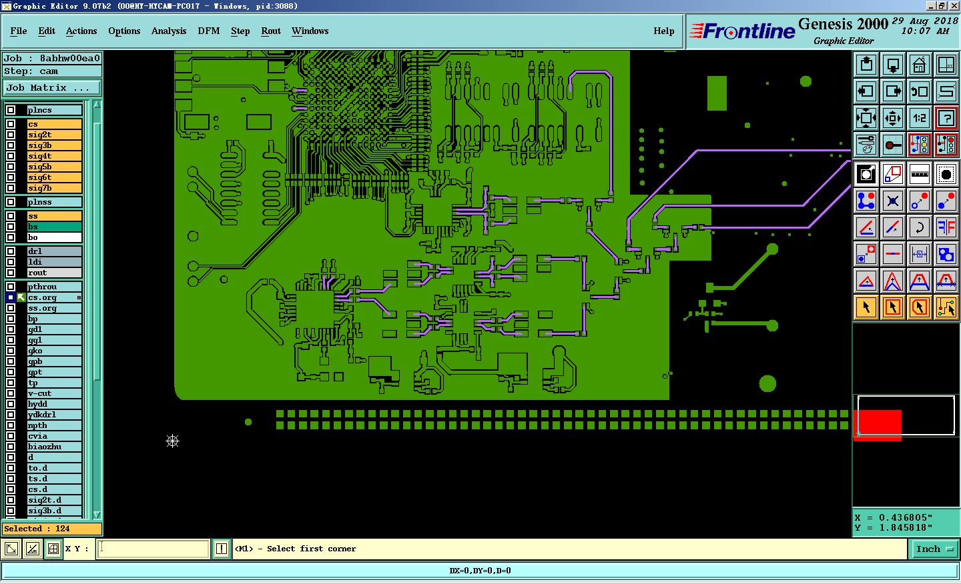Image resolution: width=961 pixels, height=584 pixels.
Task: Select the sig2t.d layer name
Action: 54,500
